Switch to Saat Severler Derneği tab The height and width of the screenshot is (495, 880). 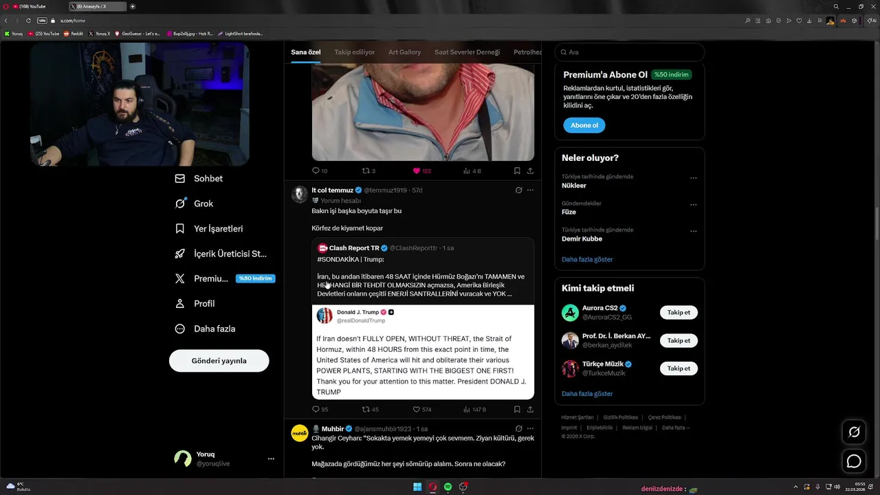pos(467,52)
